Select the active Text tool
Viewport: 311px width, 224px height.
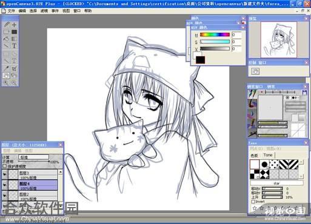tap(14, 46)
